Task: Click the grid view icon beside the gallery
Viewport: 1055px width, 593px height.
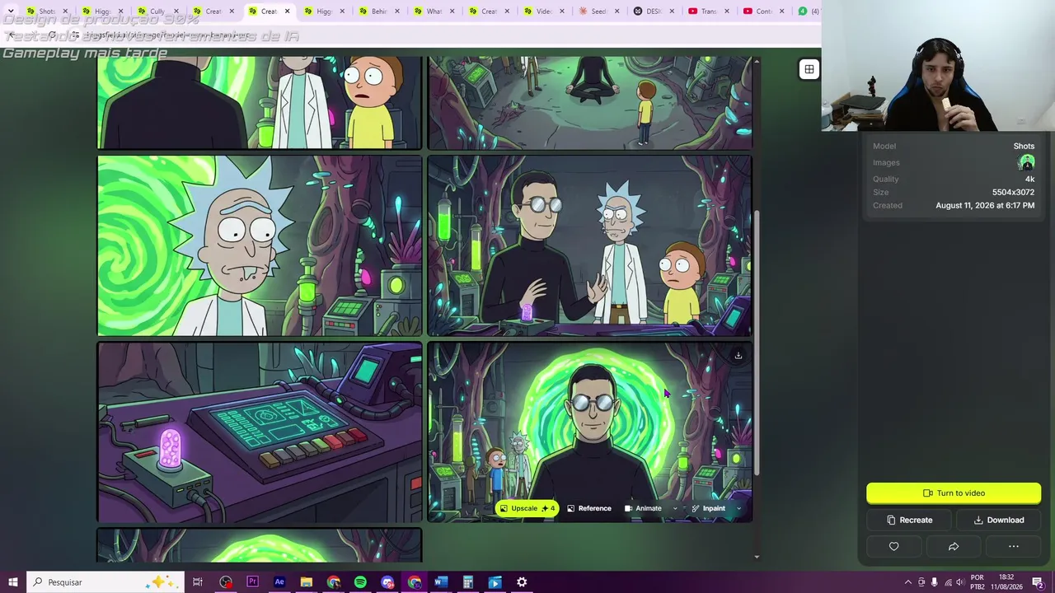Action: (x=809, y=70)
